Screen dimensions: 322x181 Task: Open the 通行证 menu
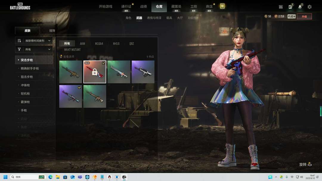tap(126, 6)
